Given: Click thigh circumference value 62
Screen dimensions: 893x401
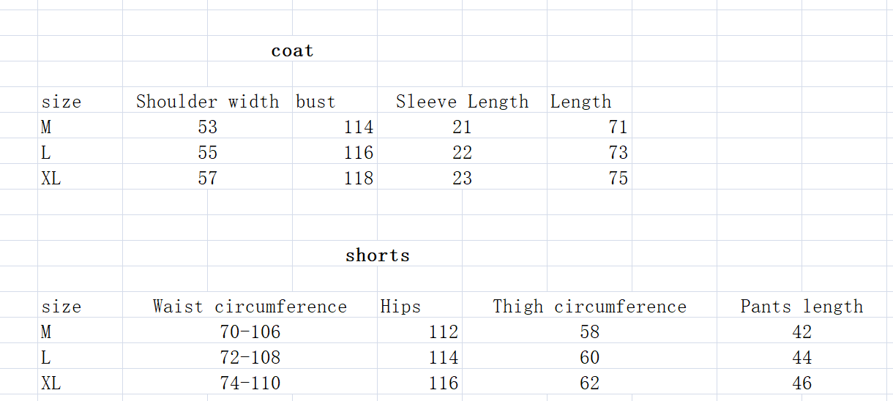Looking at the screenshot, I should 589,383.
